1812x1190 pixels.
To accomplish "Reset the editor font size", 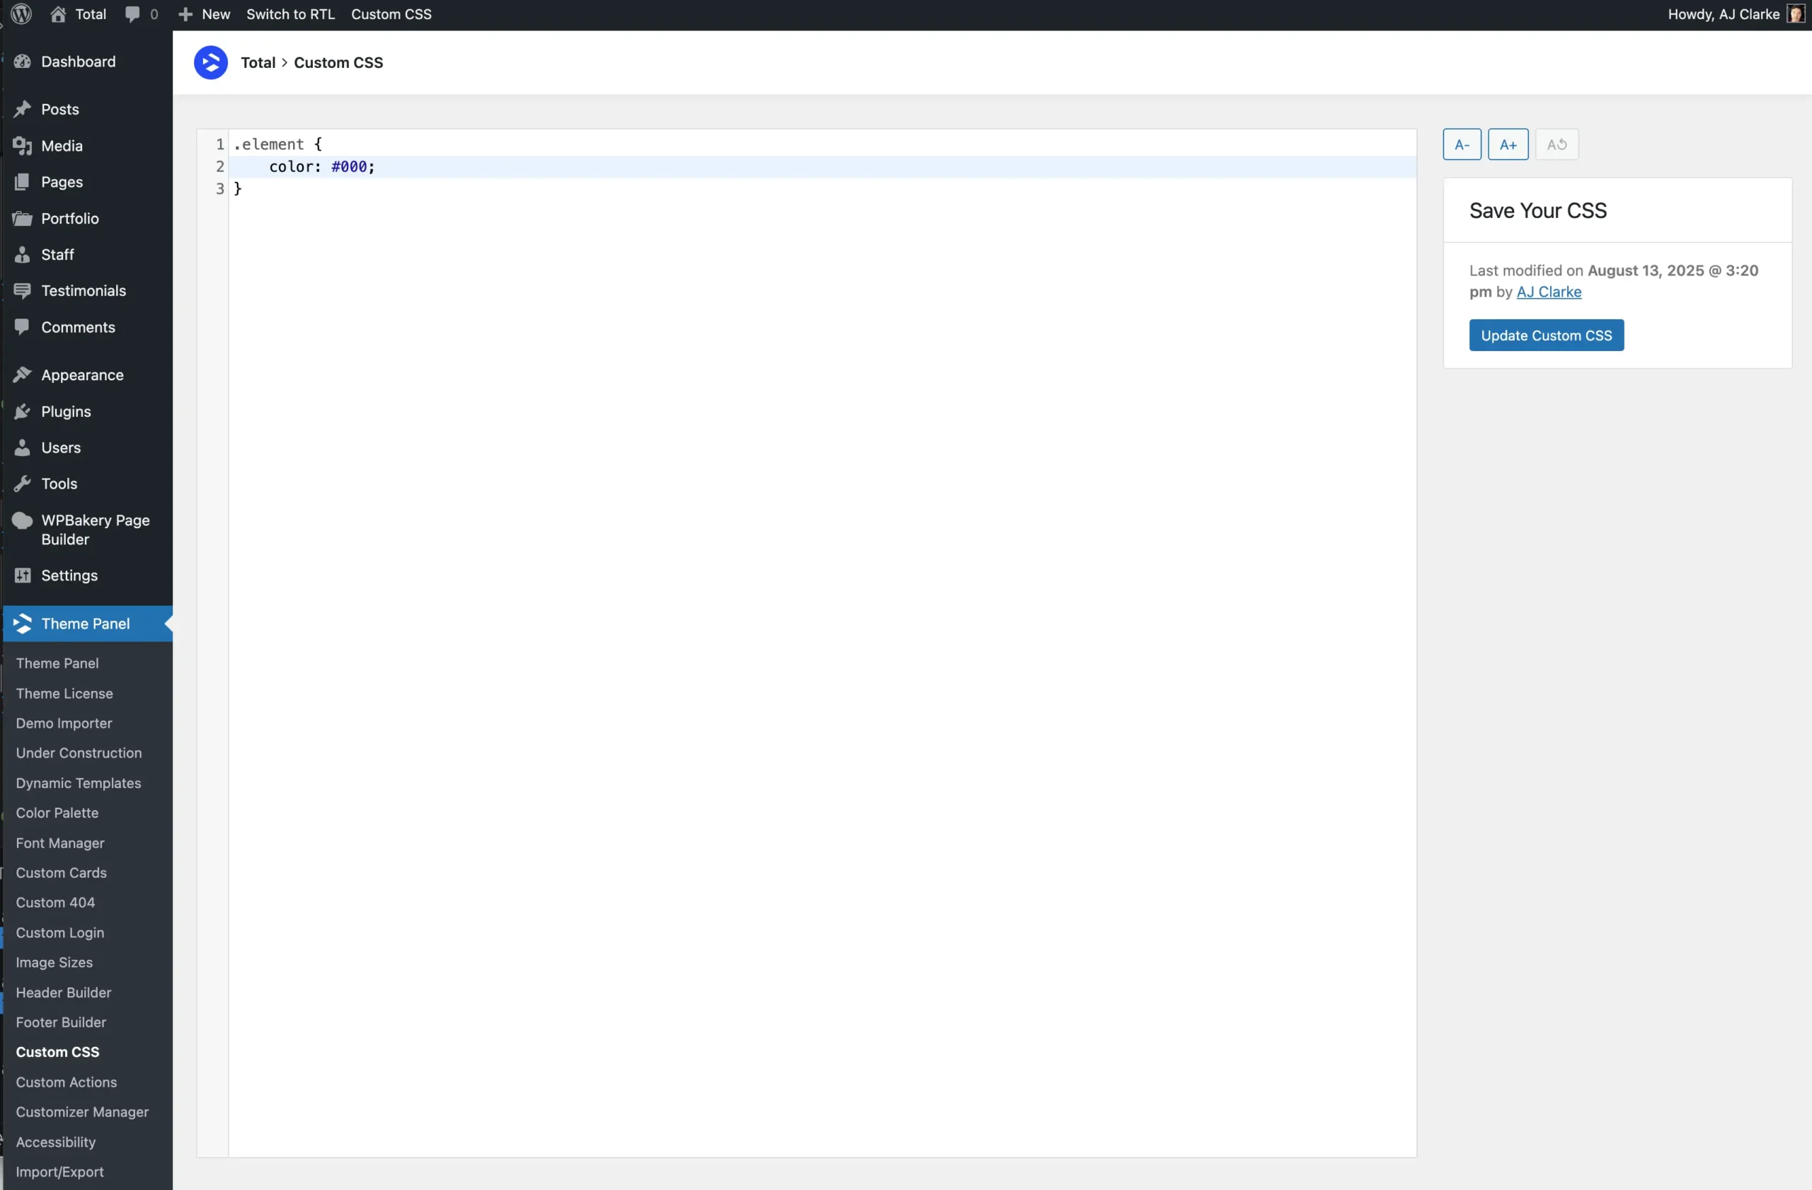I will coord(1557,144).
